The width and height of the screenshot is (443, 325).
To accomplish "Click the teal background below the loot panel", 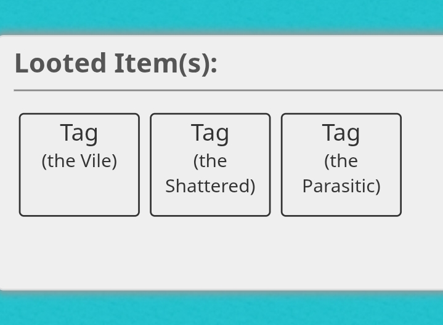I will [x=222, y=308].
